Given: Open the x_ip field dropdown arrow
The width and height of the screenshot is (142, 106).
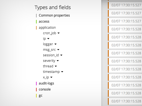Looking at the screenshot, I should (51, 77).
